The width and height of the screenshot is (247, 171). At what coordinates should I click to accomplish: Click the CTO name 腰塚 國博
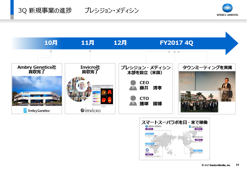click(151, 104)
